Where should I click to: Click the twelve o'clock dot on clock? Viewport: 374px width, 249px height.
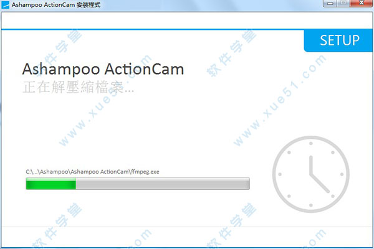click(311, 143)
